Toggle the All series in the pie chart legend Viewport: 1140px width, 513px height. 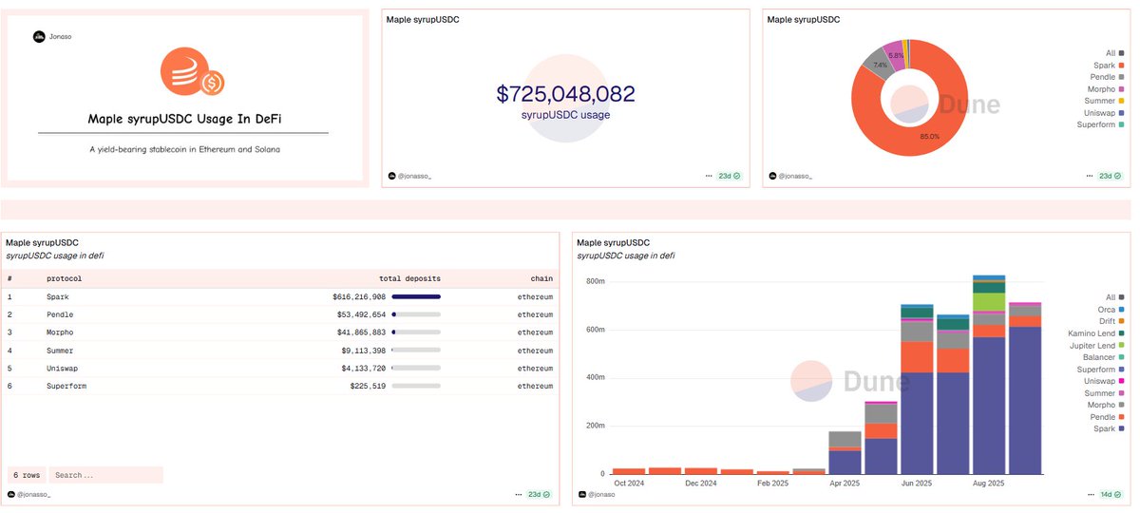click(1114, 53)
